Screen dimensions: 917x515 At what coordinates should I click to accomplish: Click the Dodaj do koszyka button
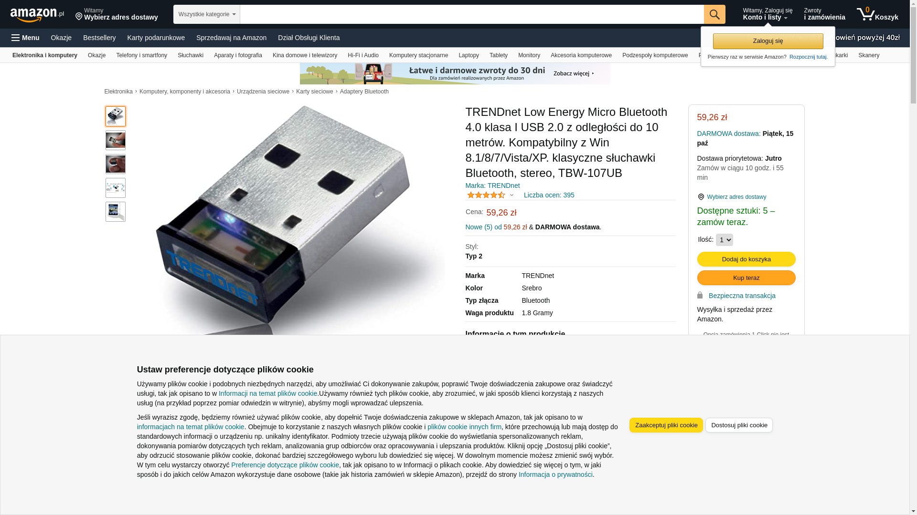746,259
